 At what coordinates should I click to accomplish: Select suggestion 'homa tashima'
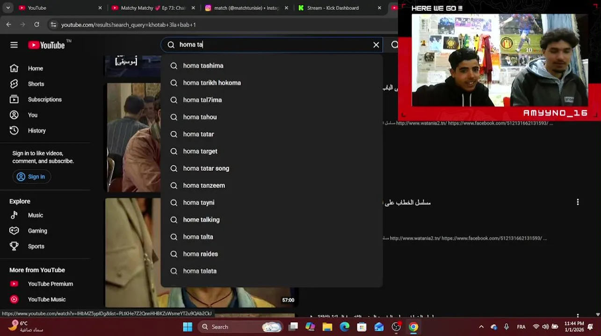[x=271, y=66]
